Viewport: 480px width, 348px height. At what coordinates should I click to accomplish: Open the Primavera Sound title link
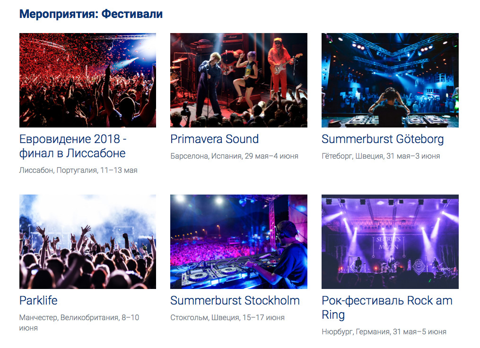click(215, 139)
